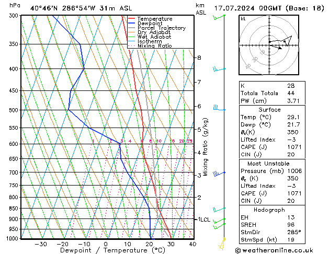Click the 'Hodograph' section heading in the table
This screenshot has height=254, width=329.
pos(269,210)
